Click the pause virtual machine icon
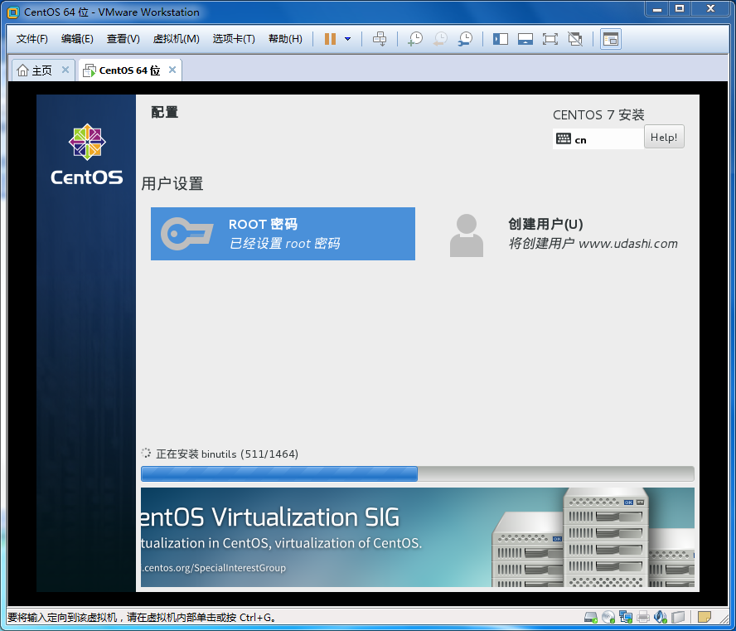Screen dimensions: 736x631 [x=330, y=39]
